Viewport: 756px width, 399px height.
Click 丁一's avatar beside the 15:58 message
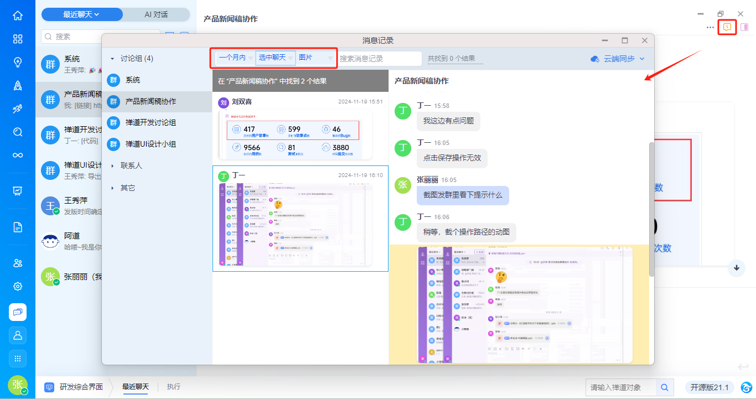pos(403,111)
